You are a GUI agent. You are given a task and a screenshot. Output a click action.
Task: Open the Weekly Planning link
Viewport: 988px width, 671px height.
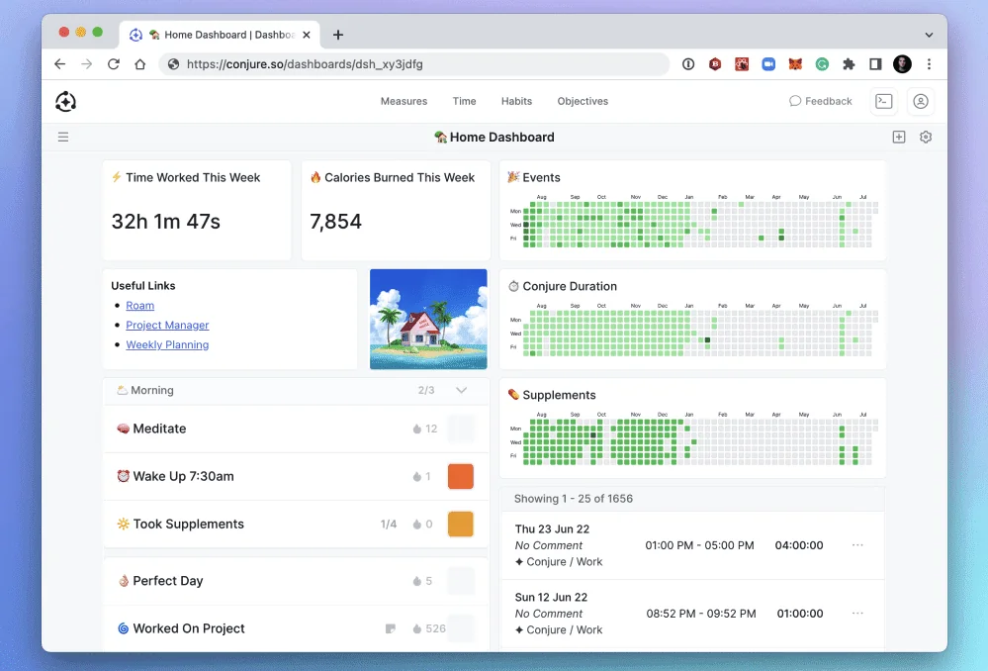click(x=167, y=345)
